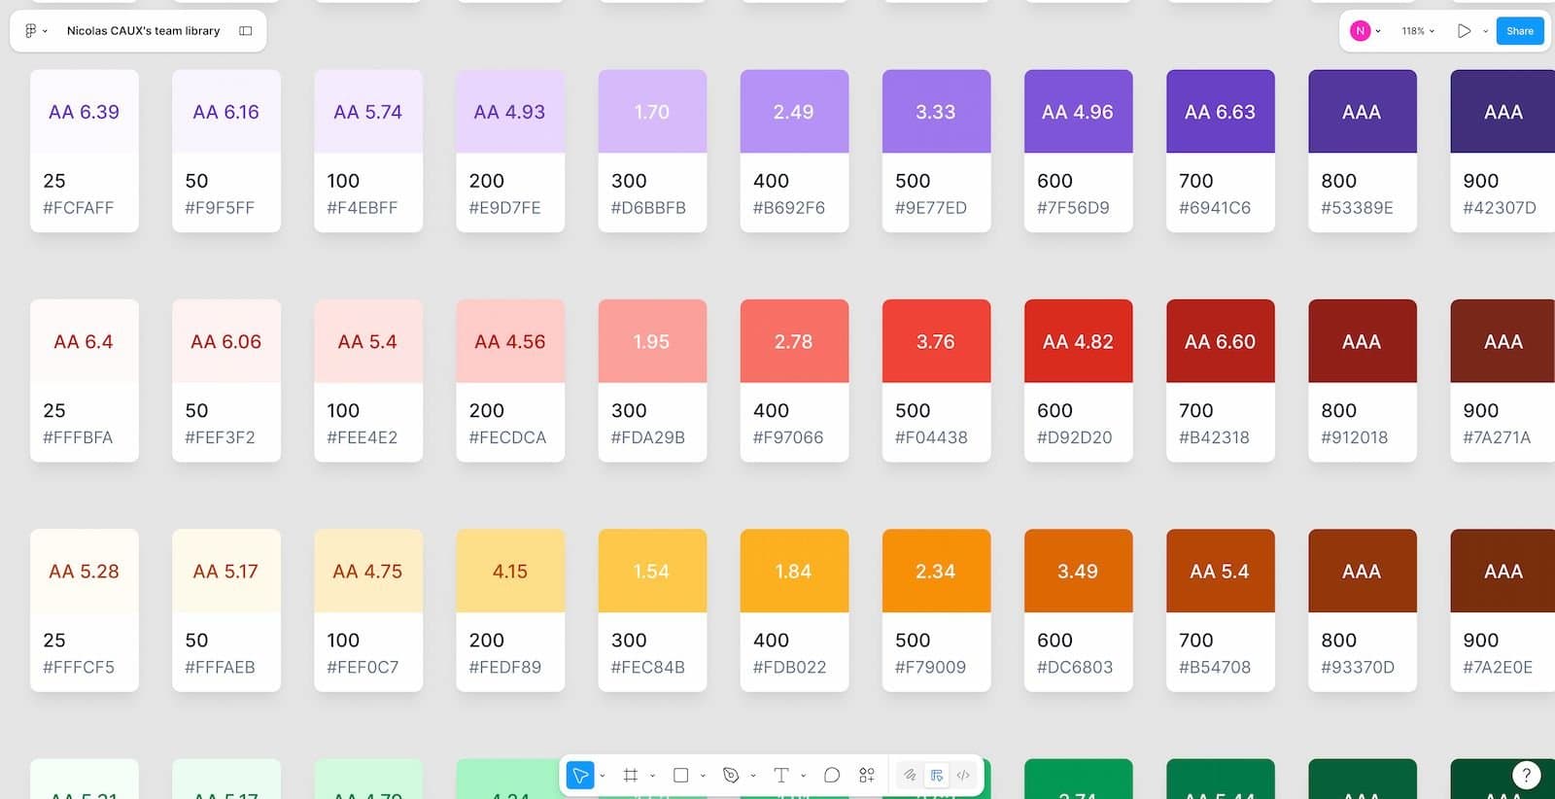Image resolution: width=1555 pixels, height=799 pixels.
Task: Select purple 500 swatch labeled 3.33
Action: click(936, 112)
